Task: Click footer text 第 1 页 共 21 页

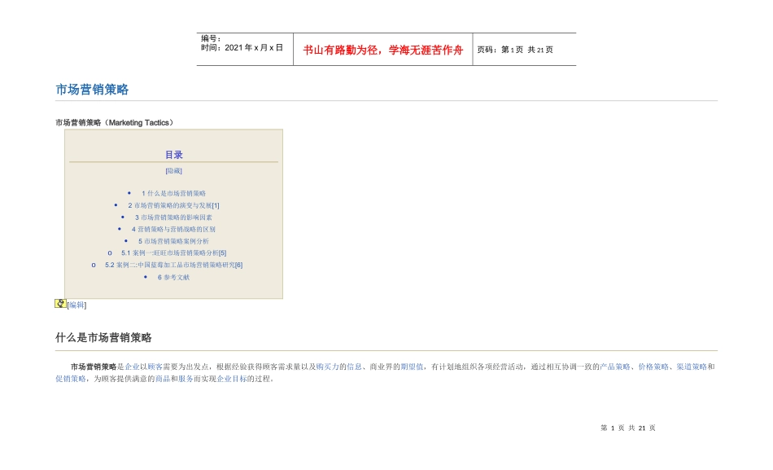Action: point(628,428)
